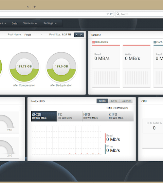Click the Pool Size 6.24 TB value
This screenshot has width=163, height=183.
point(67,35)
